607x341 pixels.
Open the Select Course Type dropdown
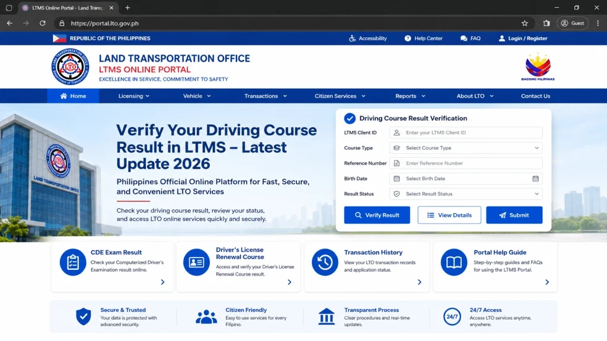point(466,148)
